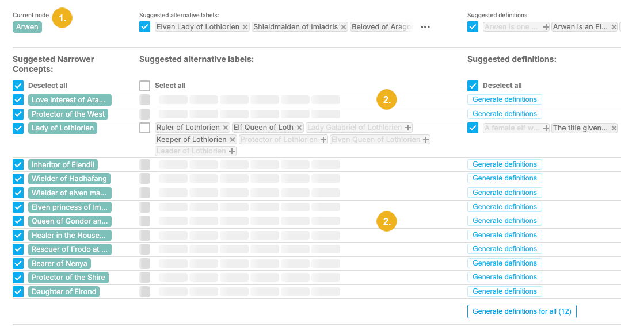This screenshot has width=621, height=327.
Task: Remove the 'Elven Lady of Lothlorien' label
Action: coord(245,27)
